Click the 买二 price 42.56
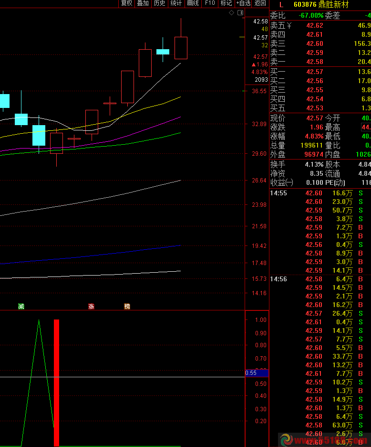Screen dimensions: 371x447 [315, 81]
